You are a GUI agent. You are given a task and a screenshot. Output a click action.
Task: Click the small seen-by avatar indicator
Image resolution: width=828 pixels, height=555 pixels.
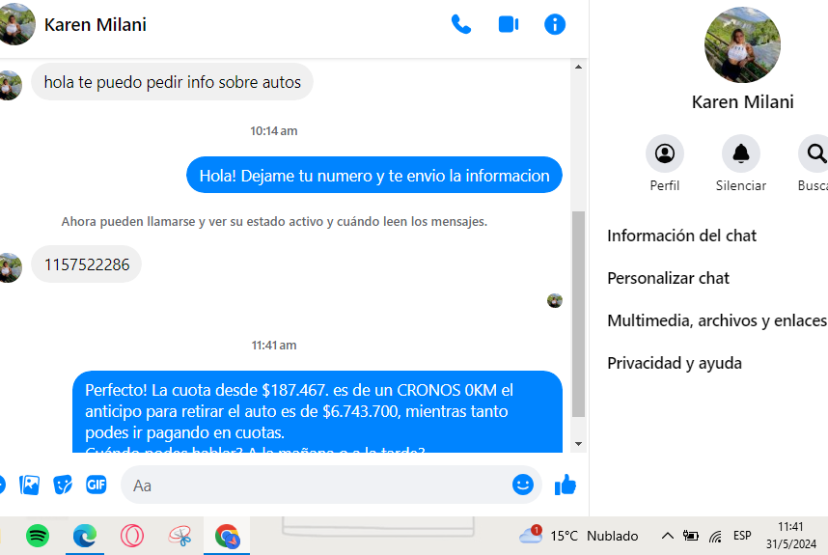(x=555, y=301)
